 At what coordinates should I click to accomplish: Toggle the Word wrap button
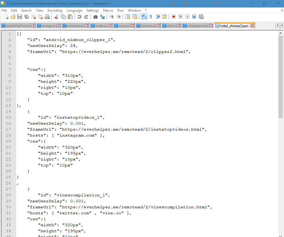[x=144, y=17]
